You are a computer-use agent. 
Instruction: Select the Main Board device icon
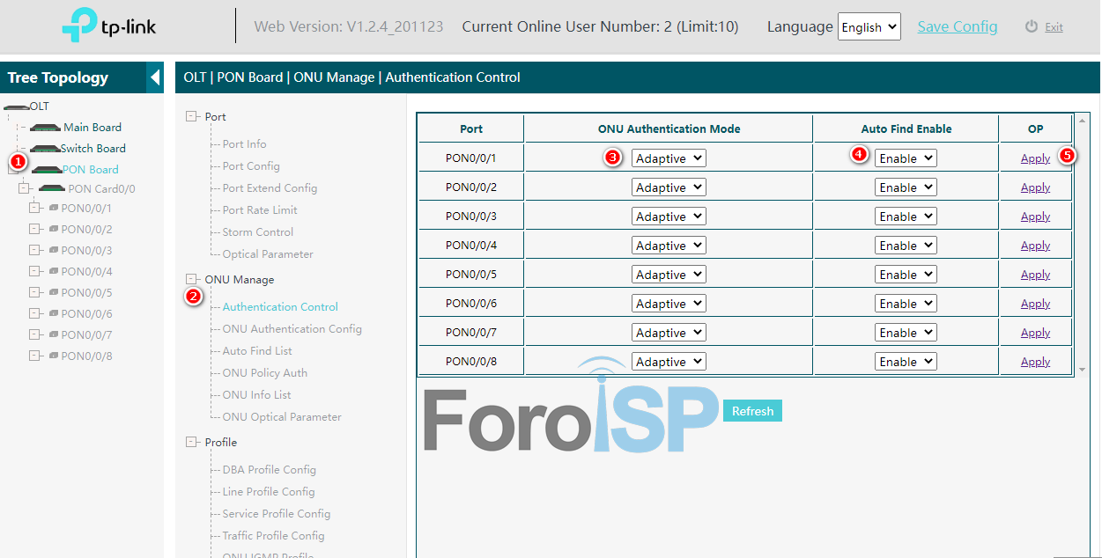pos(45,128)
